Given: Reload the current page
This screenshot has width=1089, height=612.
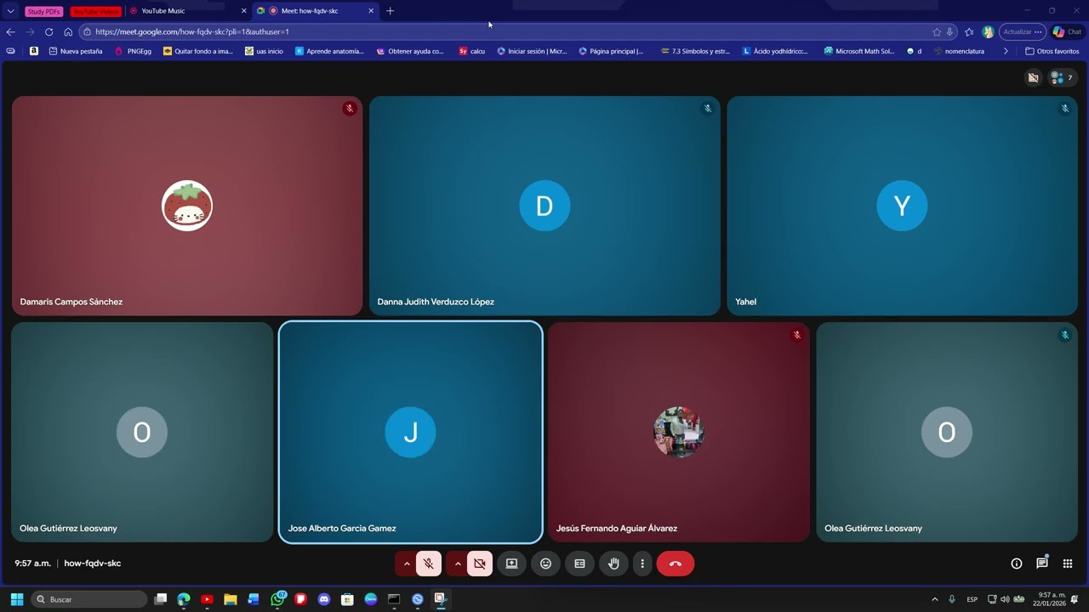Looking at the screenshot, I should pos(48,31).
